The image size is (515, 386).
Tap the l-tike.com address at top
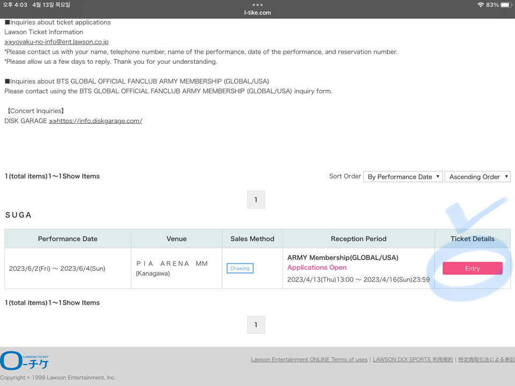point(257,12)
